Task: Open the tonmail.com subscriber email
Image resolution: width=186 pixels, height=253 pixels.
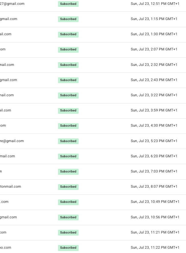Action: (11, 187)
